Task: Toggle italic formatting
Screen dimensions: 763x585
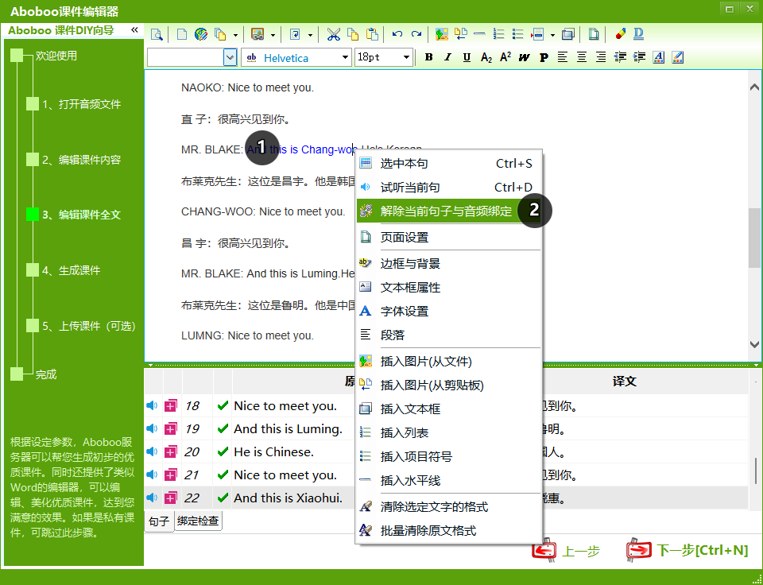Action: point(447,57)
